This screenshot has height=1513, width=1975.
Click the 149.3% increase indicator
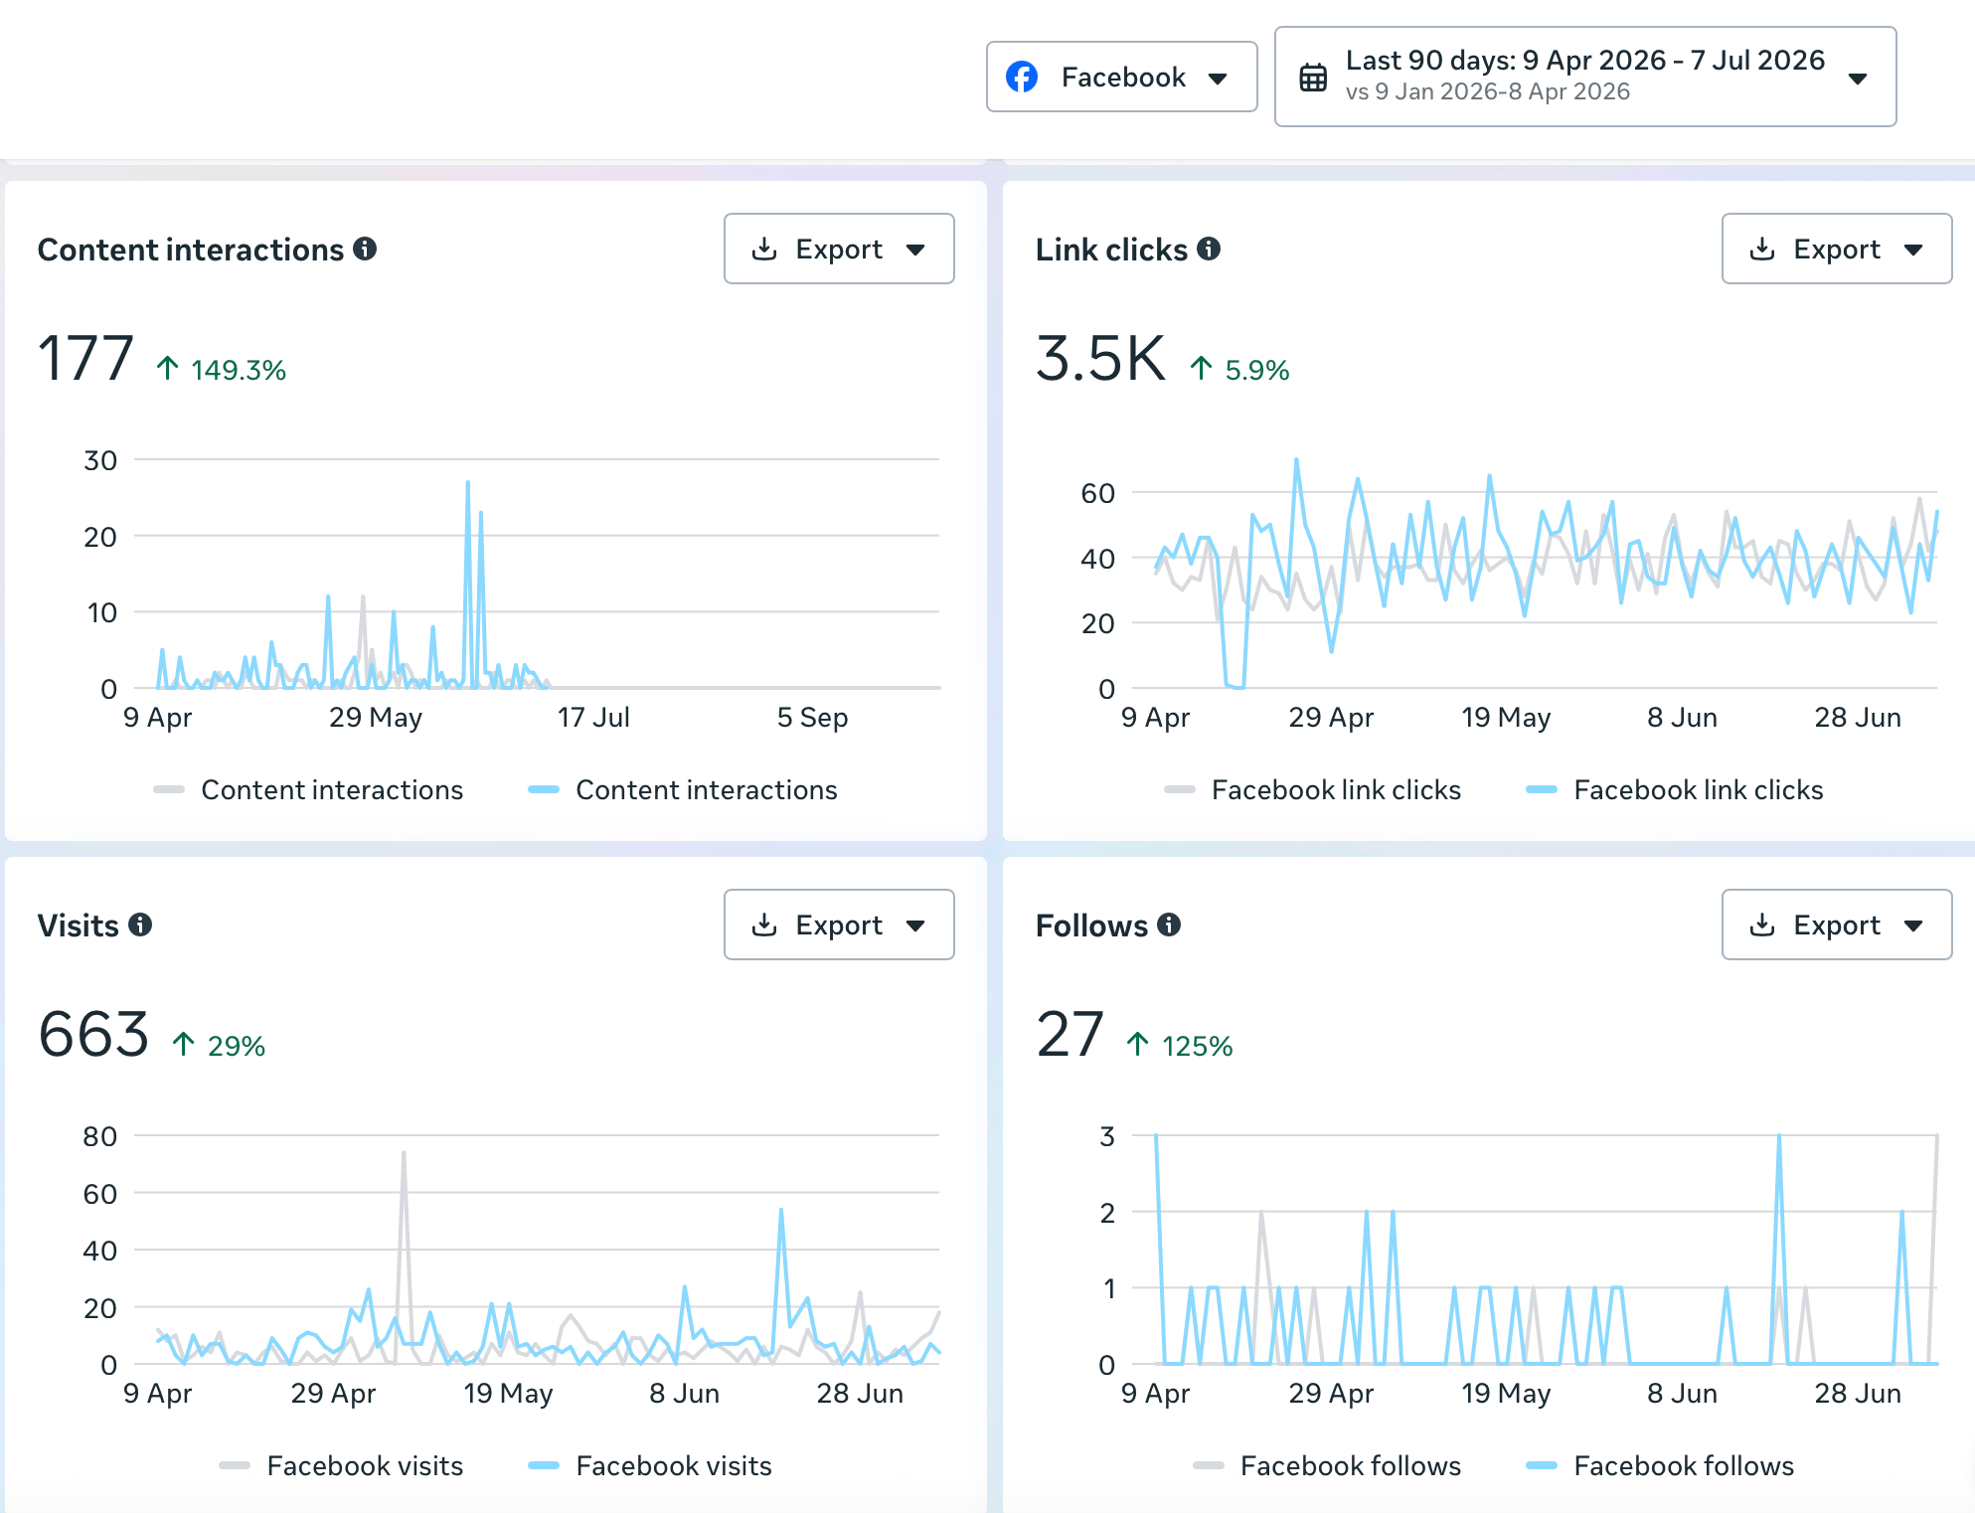221,370
